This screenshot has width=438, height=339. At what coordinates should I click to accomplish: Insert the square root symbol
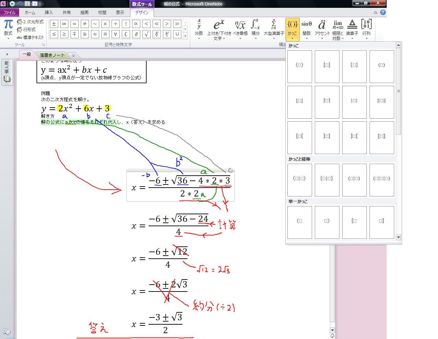(146, 34)
